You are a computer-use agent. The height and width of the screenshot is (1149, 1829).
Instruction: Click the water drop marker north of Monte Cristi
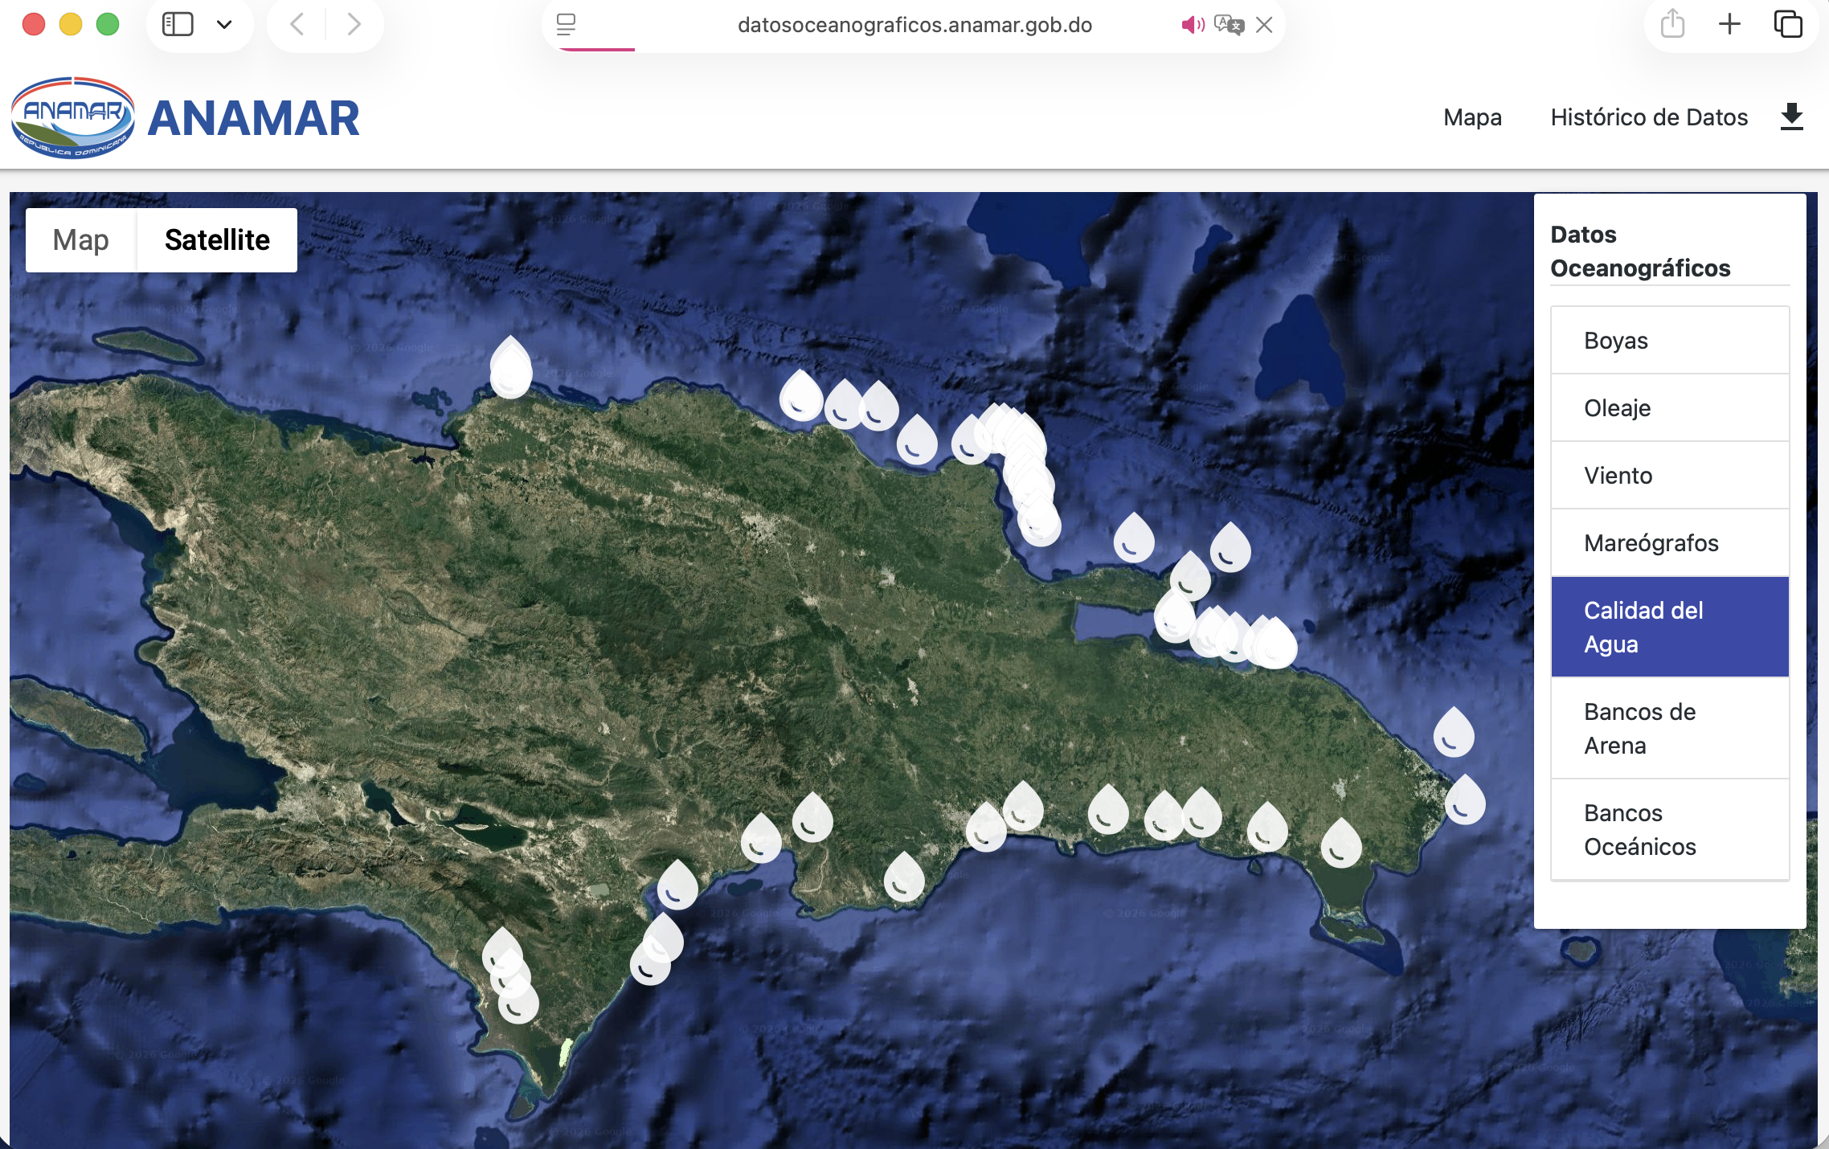pos(511,370)
